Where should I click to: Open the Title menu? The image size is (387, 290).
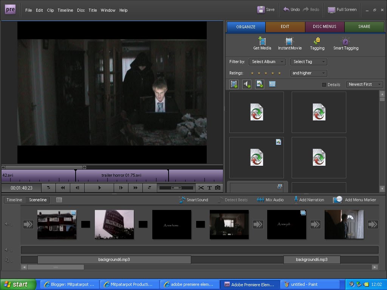93,10
